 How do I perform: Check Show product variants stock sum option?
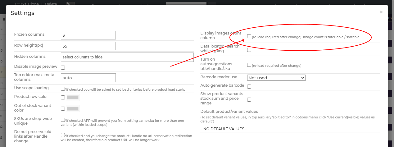pos(249,99)
